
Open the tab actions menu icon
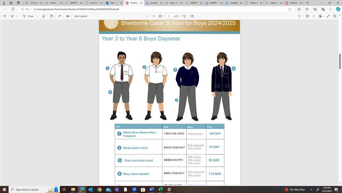[18, 3]
